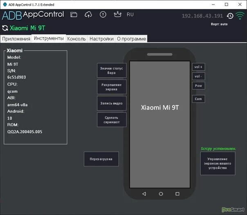The image size is (247, 215).
Task: Select the Инструменты tab
Action: (x=49, y=38)
